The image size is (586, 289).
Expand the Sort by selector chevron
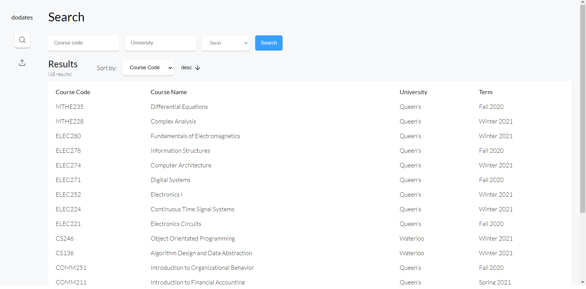click(170, 68)
